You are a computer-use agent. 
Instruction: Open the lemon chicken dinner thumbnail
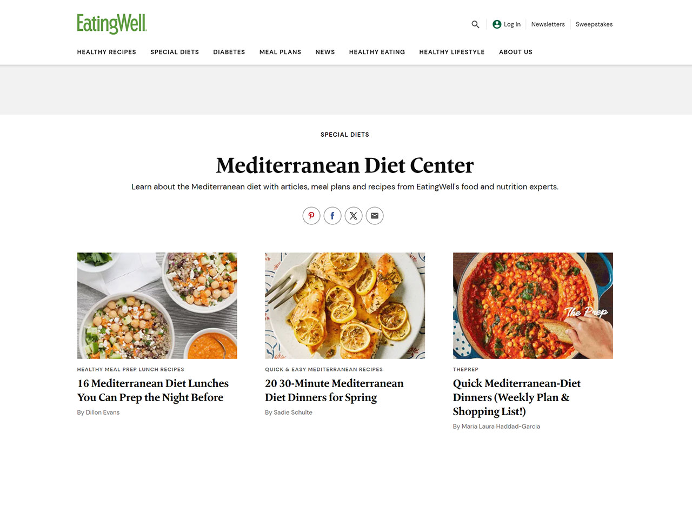(x=345, y=305)
